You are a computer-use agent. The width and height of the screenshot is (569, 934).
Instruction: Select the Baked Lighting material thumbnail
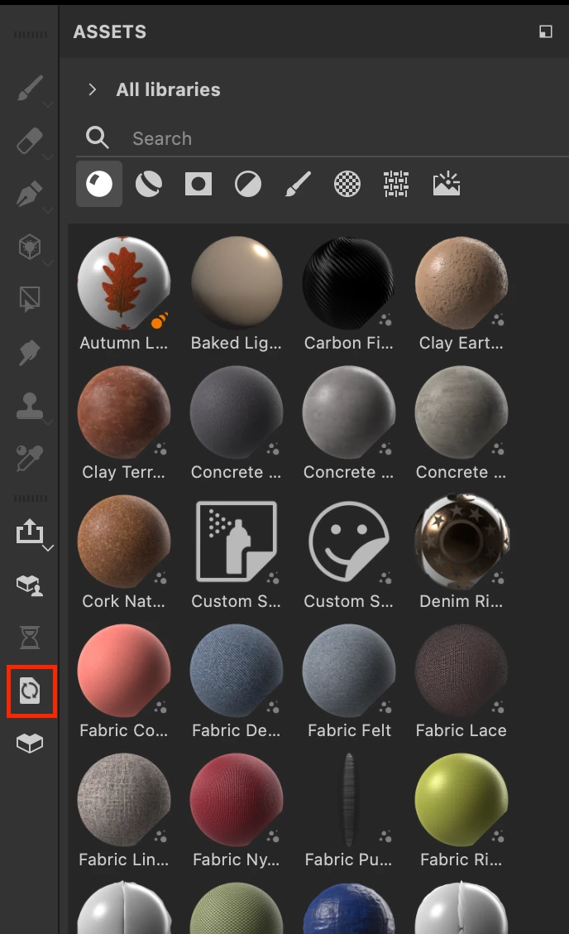pyautogui.click(x=237, y=283)
